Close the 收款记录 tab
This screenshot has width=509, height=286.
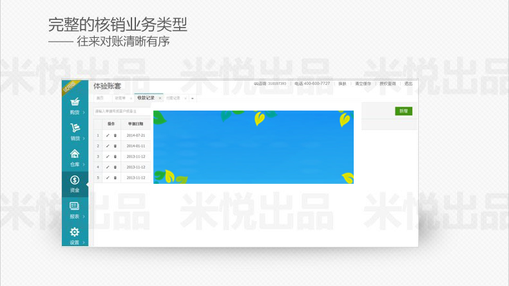click(160, 98)
